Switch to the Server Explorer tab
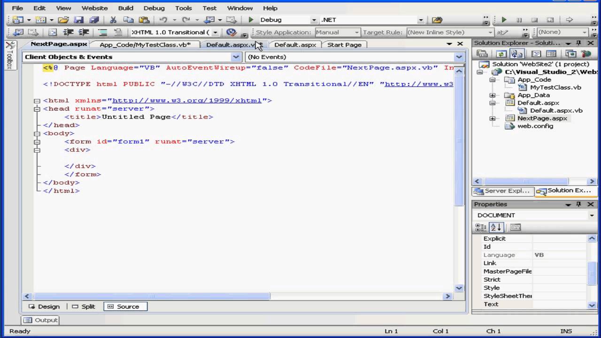 (x=503, y=191)
